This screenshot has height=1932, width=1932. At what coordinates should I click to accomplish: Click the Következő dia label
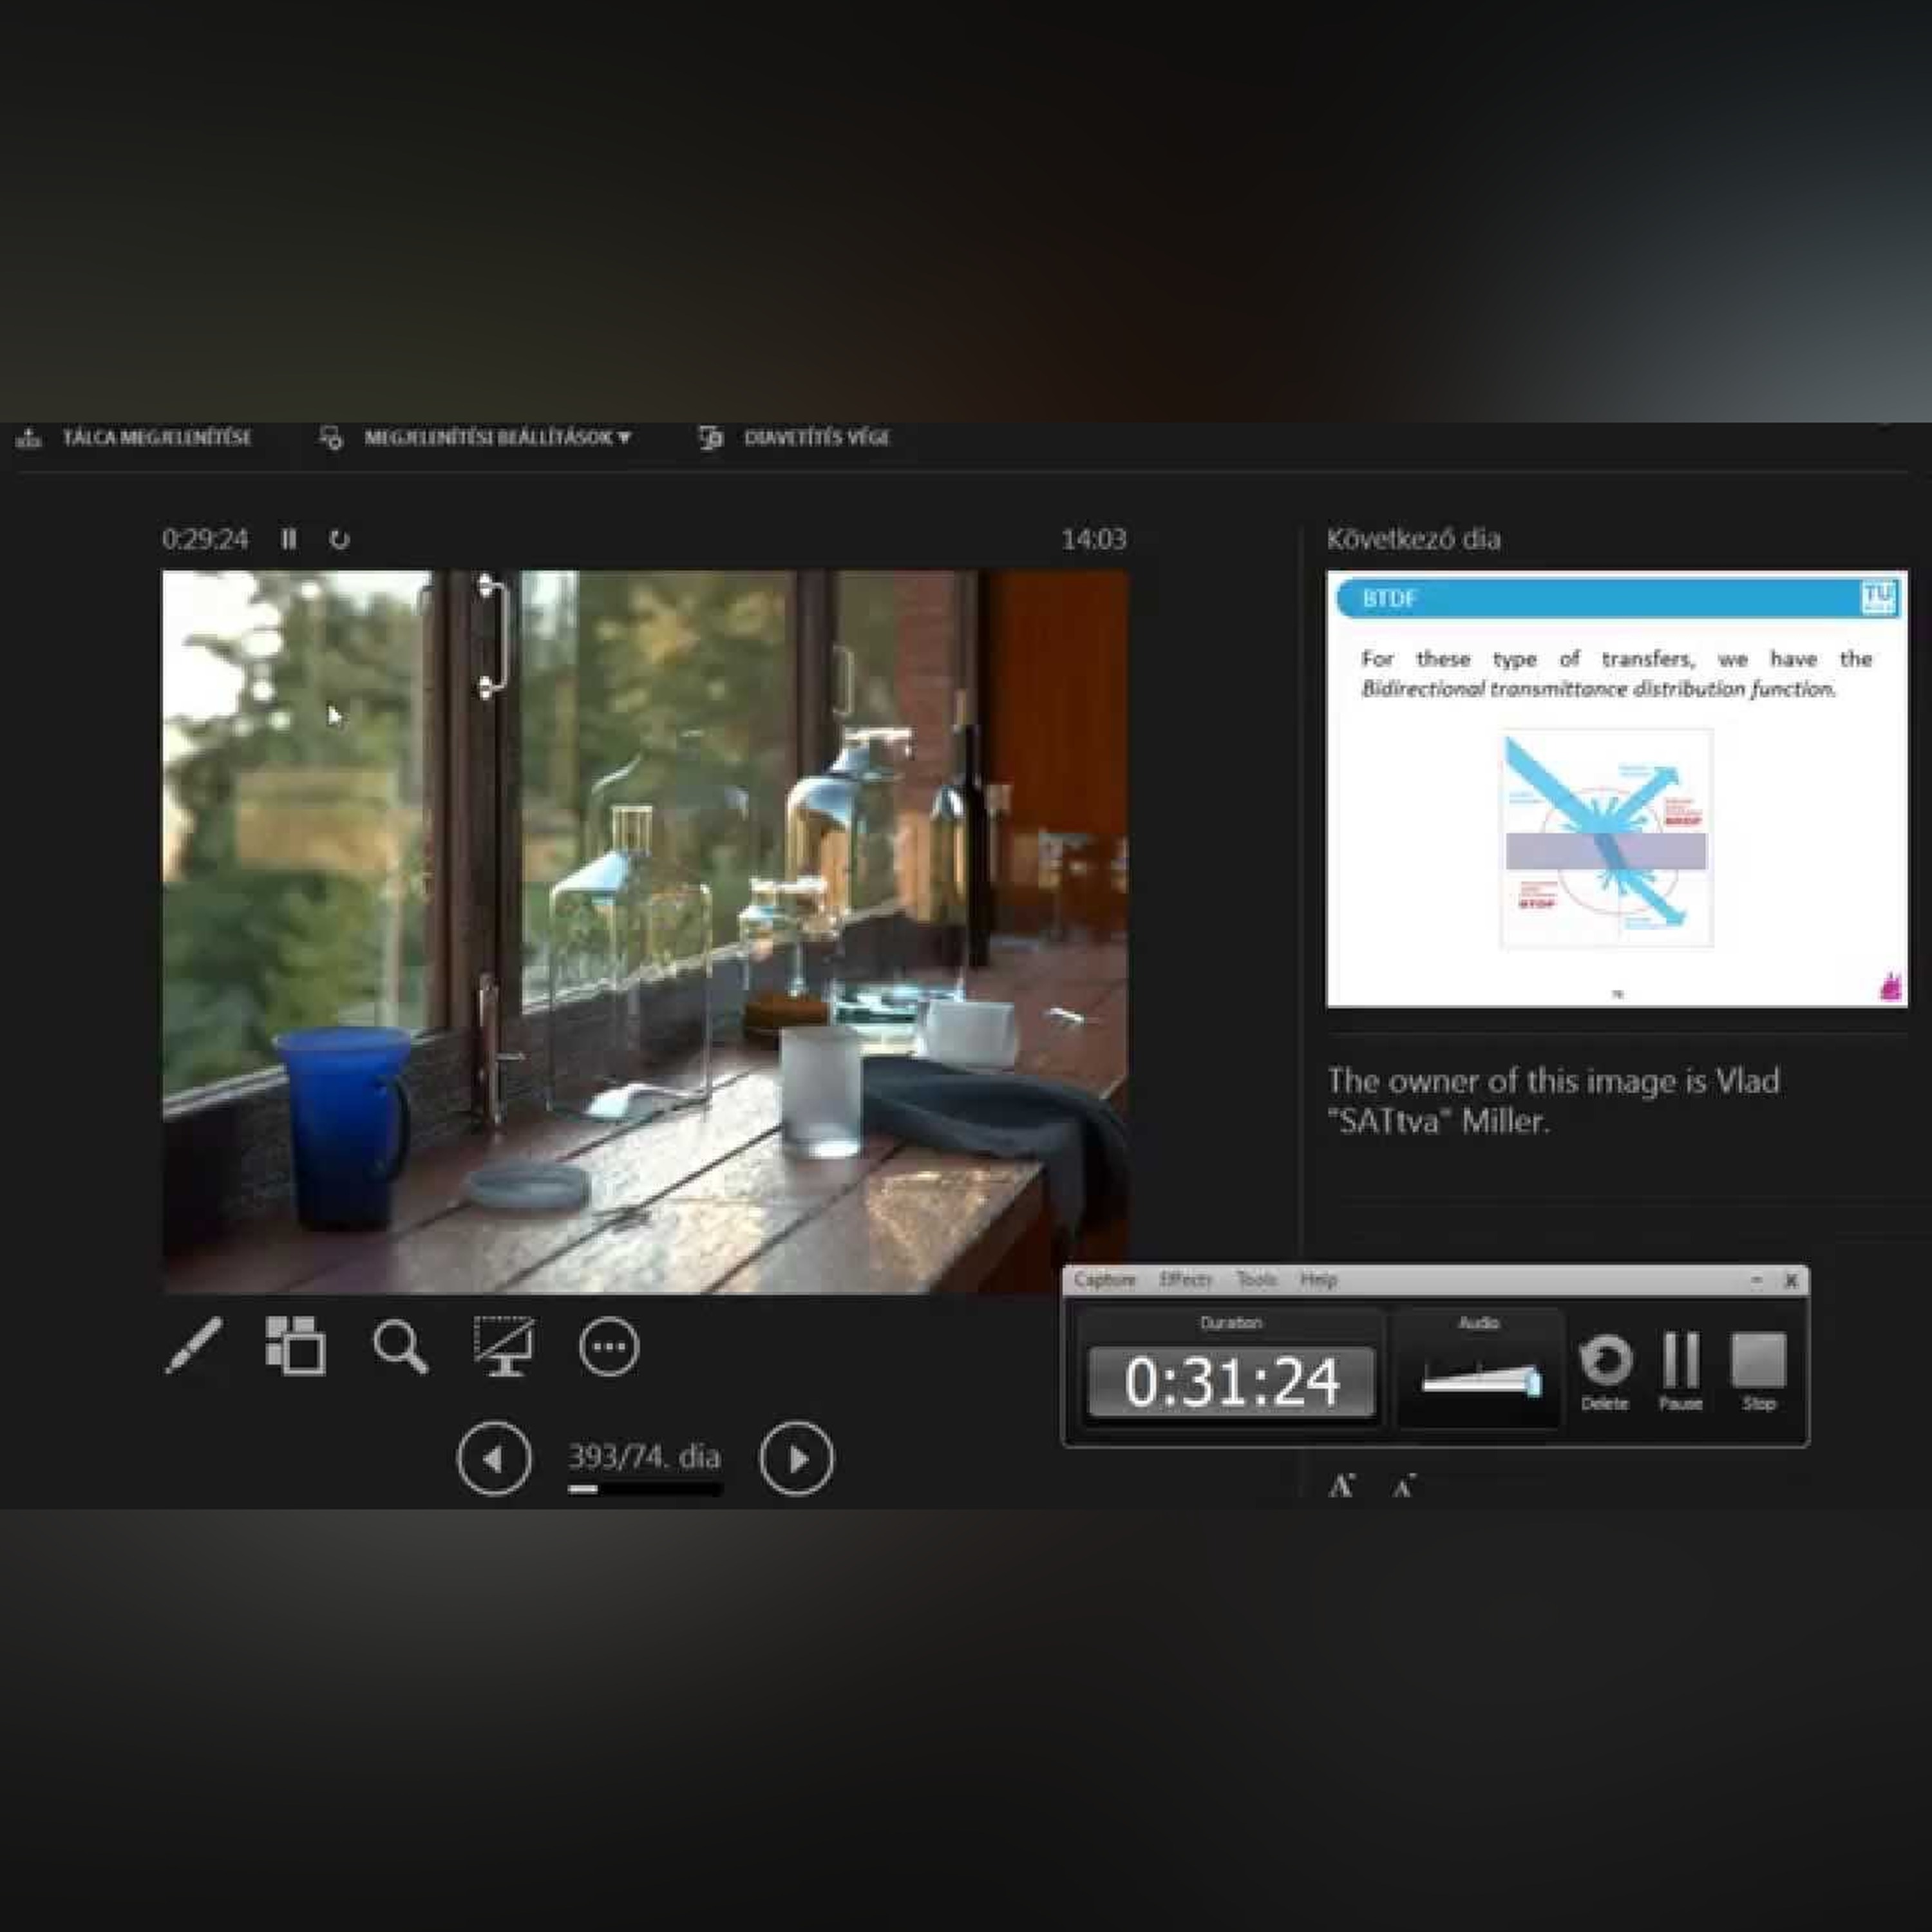pyautogui.click(x=1413, y=539)
